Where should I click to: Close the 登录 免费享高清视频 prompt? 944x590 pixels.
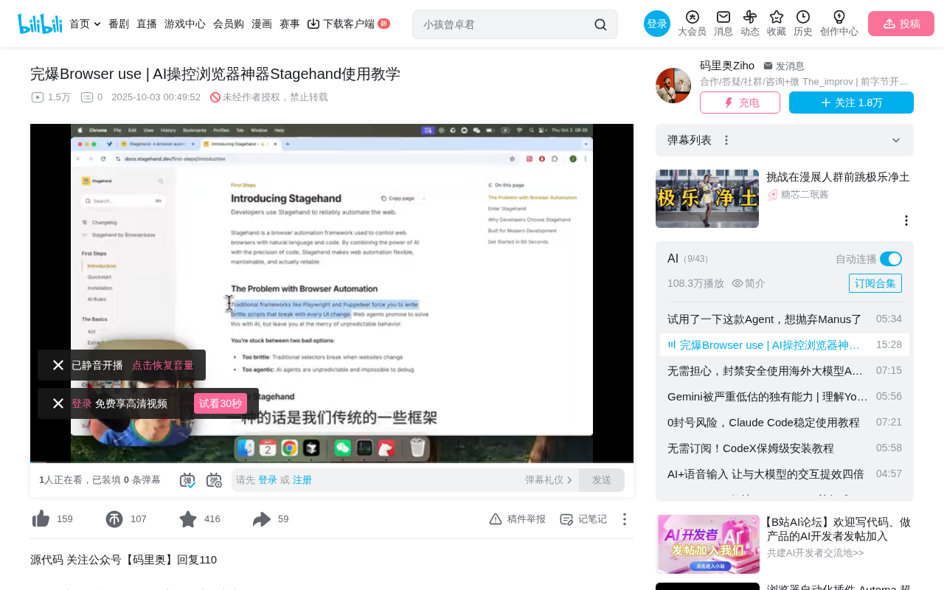pyautogui.click(x=58, y=403)
